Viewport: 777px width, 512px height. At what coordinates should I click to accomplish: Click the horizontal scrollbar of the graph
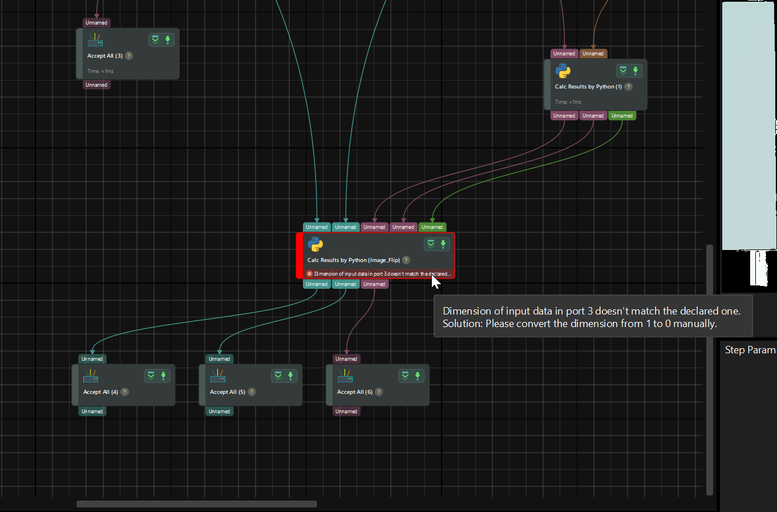pyautogui.click(x=196, y=504)
